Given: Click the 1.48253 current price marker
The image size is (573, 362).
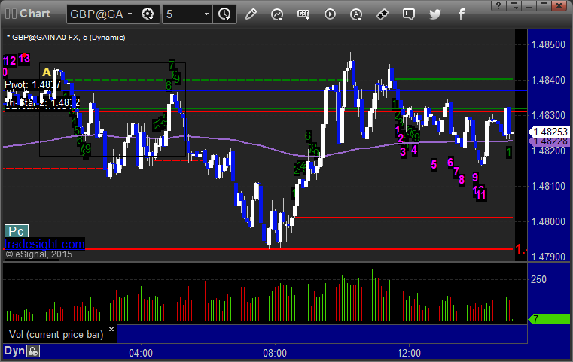Looking at the screenshot, I should [x=550, y=132].
